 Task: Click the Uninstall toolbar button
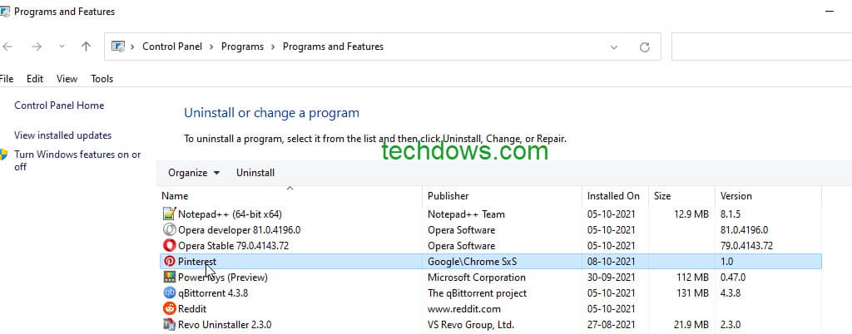pos(255,173)
